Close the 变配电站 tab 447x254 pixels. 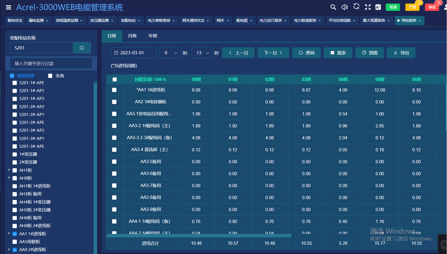pyautogui.click(x=139, y=21)
